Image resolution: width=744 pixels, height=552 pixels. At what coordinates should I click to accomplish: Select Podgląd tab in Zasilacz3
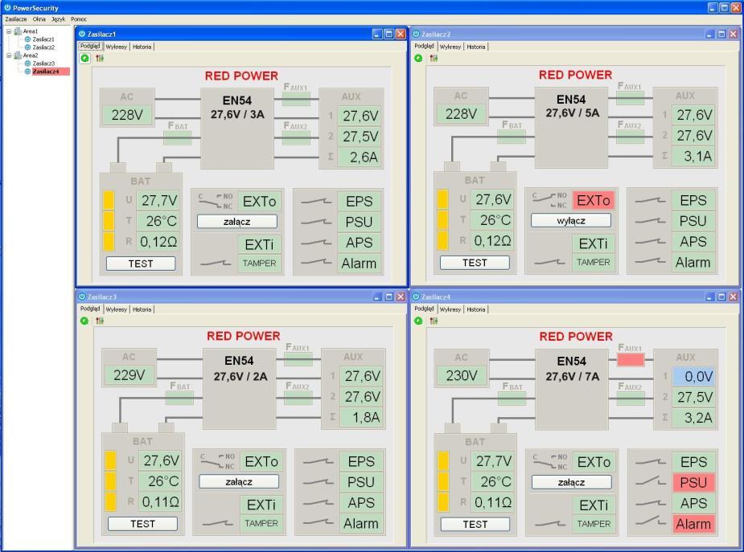(x=90, y=309)
